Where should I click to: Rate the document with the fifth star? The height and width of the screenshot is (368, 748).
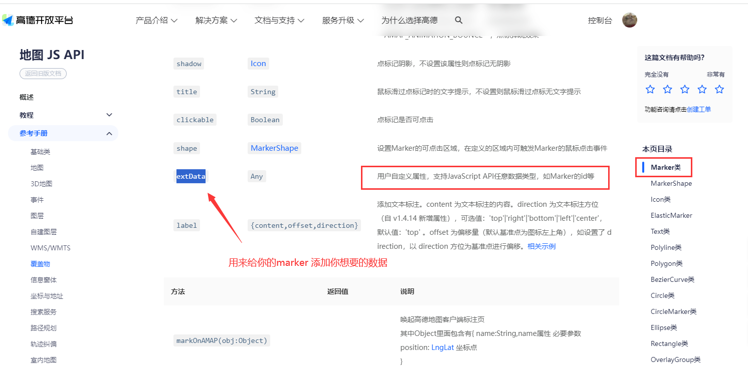coord(719,89)
